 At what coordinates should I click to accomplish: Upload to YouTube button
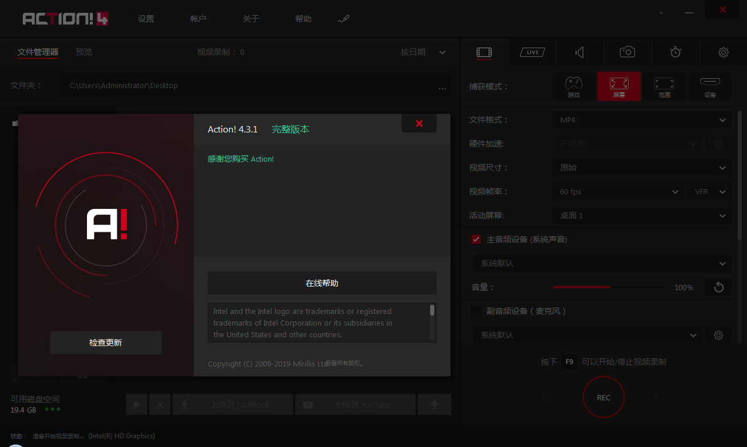(355, 404)
